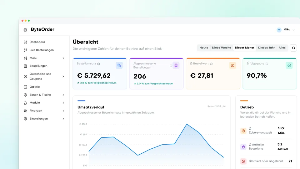Expand the Einstellungen chevron

tap(63, 119)
